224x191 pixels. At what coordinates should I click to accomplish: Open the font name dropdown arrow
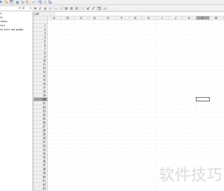tap(19, 8)
